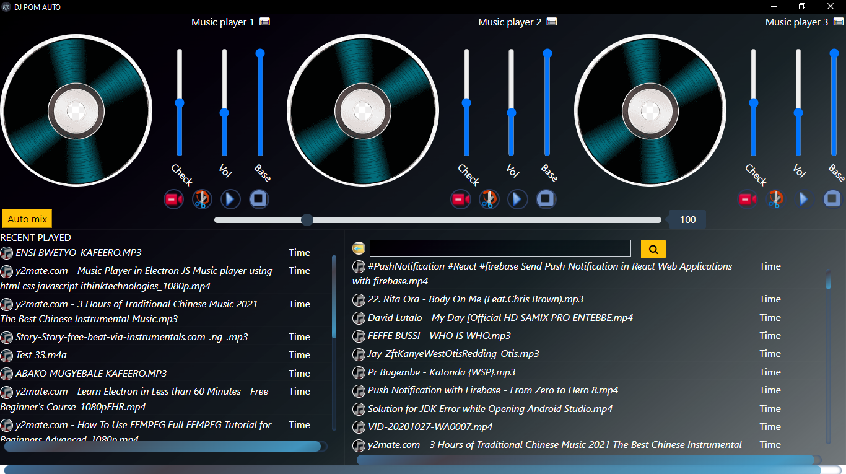Click the scissors cut icon for Music player 1
This screenshot has width=846, height=474.
(203, 200)
